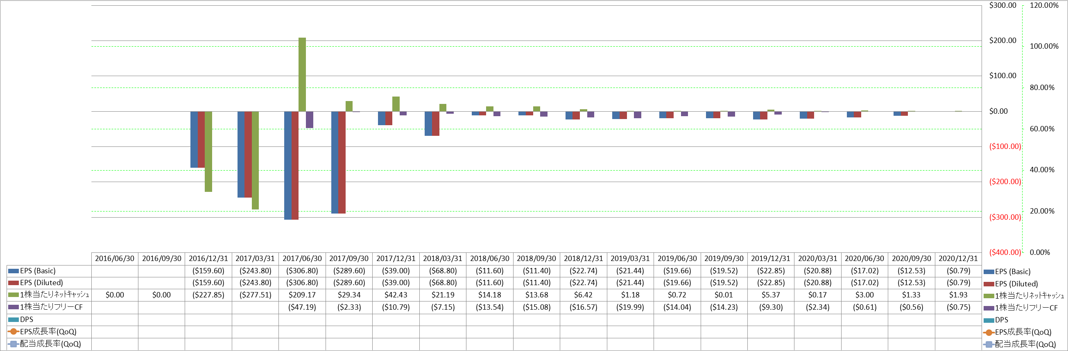Image resolution: width=1068 pixels, height=351 pixels.
Task: Click the red EPS Diluted bar for 2017/09/30
Action: point(342,162)
